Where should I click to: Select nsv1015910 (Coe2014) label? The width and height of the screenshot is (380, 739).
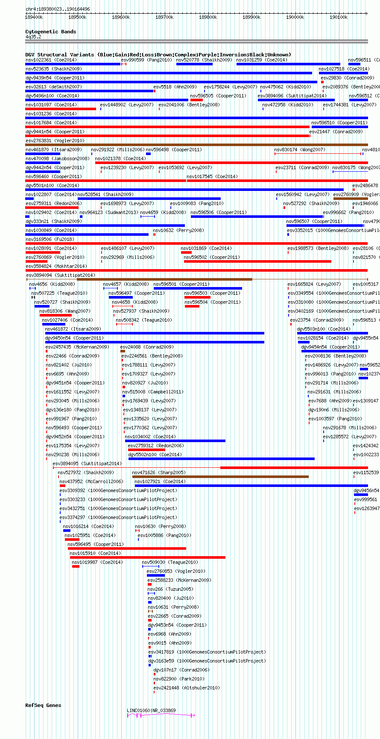[x=96, y=553]
